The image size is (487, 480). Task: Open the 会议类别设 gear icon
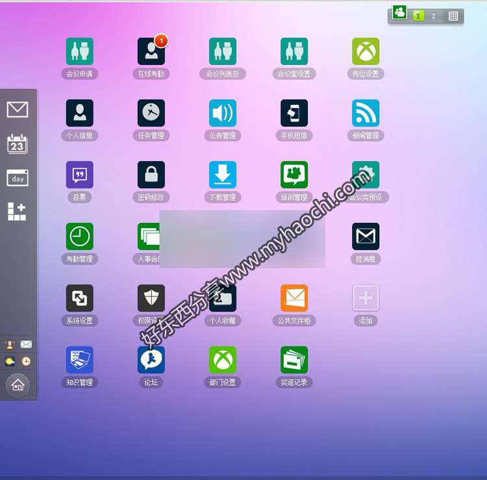pyautogui.click(x=366, y=175)
